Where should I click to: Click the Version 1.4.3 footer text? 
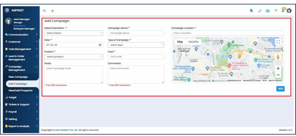point(285,130)
